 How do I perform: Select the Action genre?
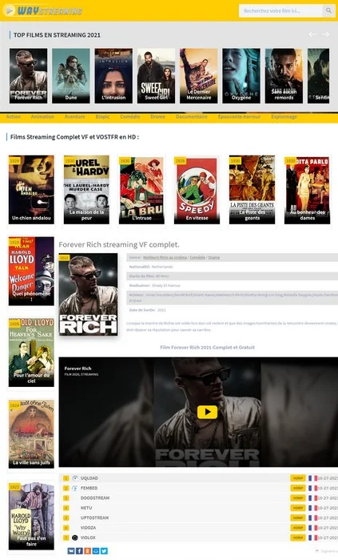click(13, 117)
